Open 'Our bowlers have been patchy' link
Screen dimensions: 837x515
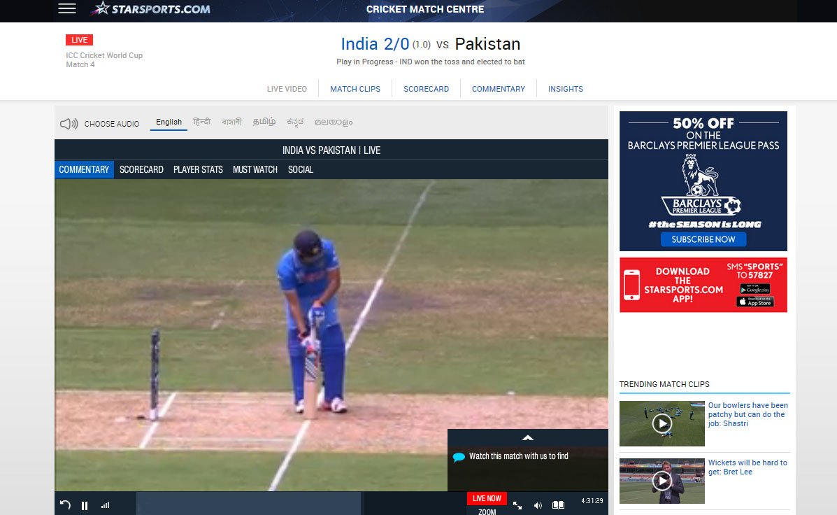(x=748, y=414)
